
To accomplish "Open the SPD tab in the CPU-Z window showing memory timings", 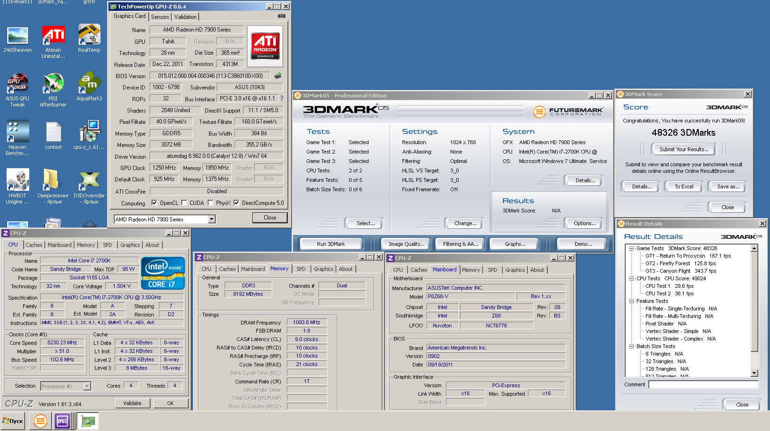I will 301,269.
